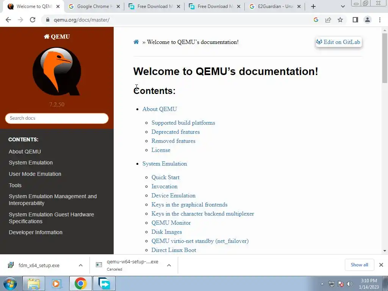The image size is (388, 291).
Task: Open the Chrome profile avatar
Action: coord(368,20)
